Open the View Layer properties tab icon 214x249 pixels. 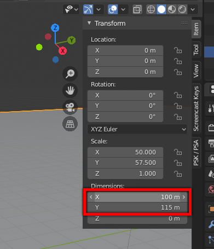[x=211, y=159]
